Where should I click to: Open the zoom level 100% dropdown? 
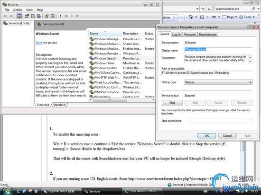[x=254, y=185]
